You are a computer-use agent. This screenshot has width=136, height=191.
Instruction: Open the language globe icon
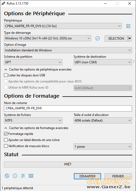(7, 176)
